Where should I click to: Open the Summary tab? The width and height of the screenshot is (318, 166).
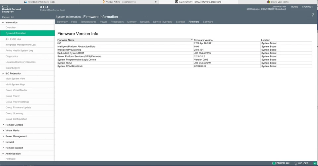[62, 22]
